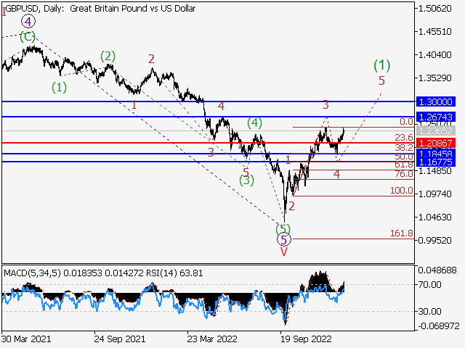Click the 61.8 Fibonacci level label

[404, 165]
